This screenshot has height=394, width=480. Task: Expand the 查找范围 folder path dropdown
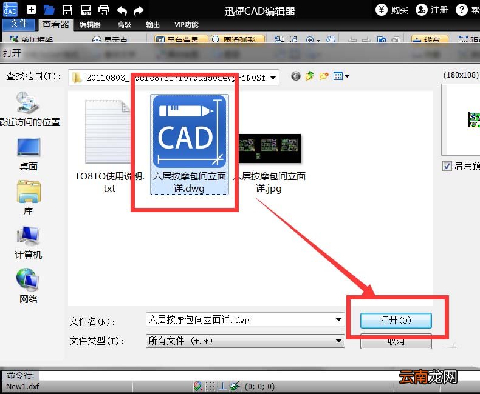click(x=273, y=78)
